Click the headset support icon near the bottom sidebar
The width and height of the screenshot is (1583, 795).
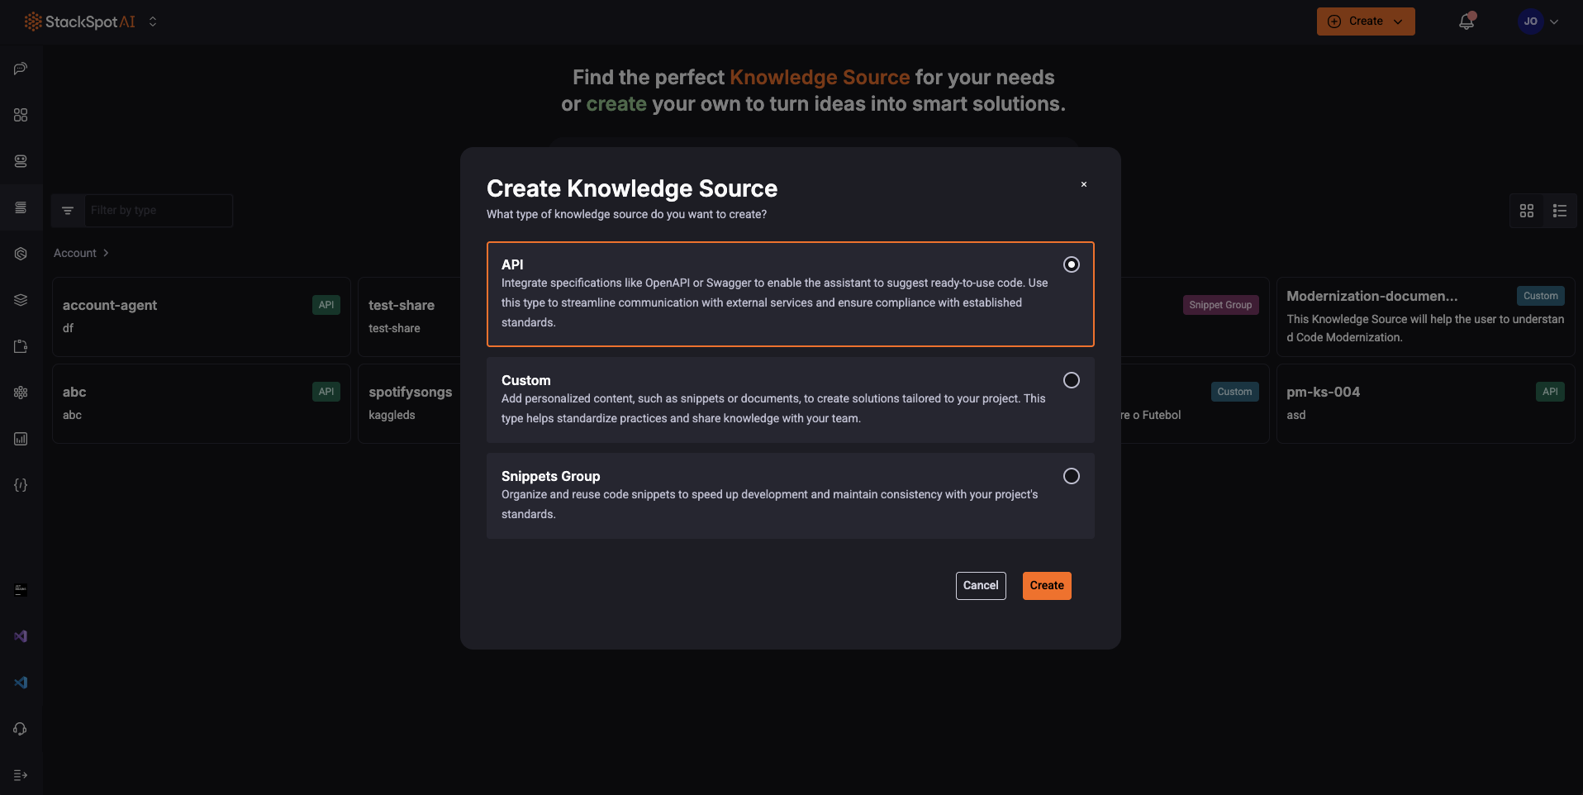tap(20, 729)
